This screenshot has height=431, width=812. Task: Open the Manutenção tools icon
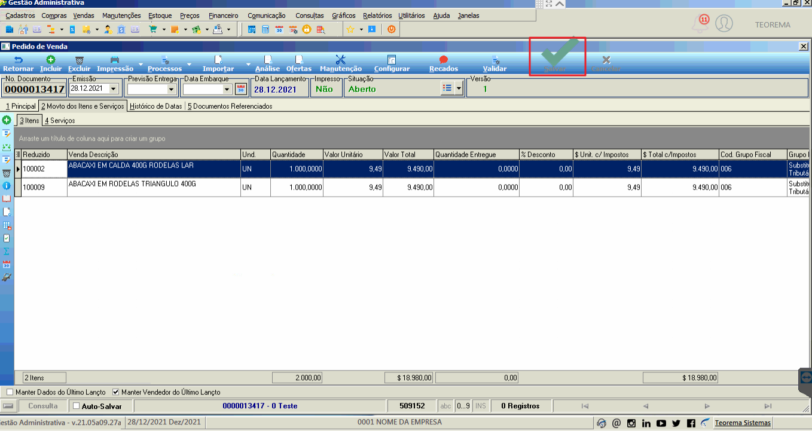click(341, 60)
